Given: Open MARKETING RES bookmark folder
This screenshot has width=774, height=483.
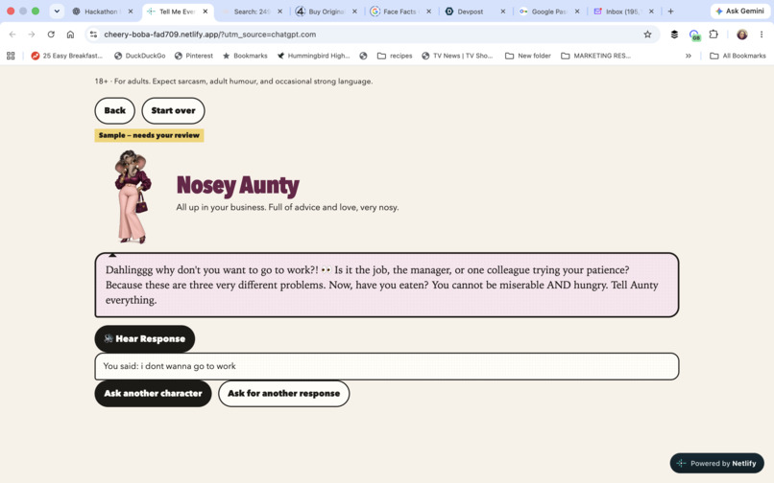Looking at the screenshot, I should (595, 56).
